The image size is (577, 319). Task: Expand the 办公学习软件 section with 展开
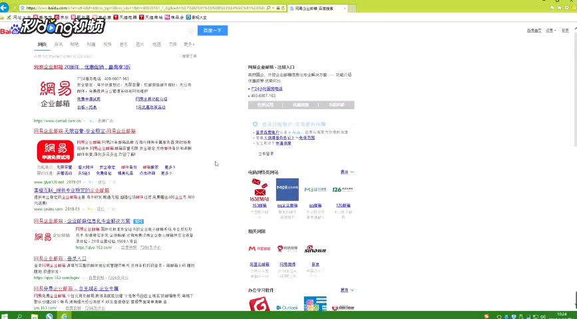coord(347,290)
